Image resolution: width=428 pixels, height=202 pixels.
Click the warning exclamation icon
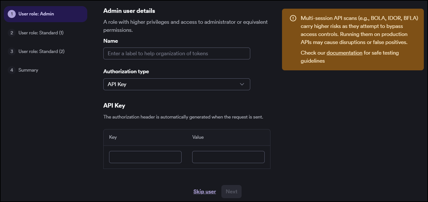click(293, 18)
